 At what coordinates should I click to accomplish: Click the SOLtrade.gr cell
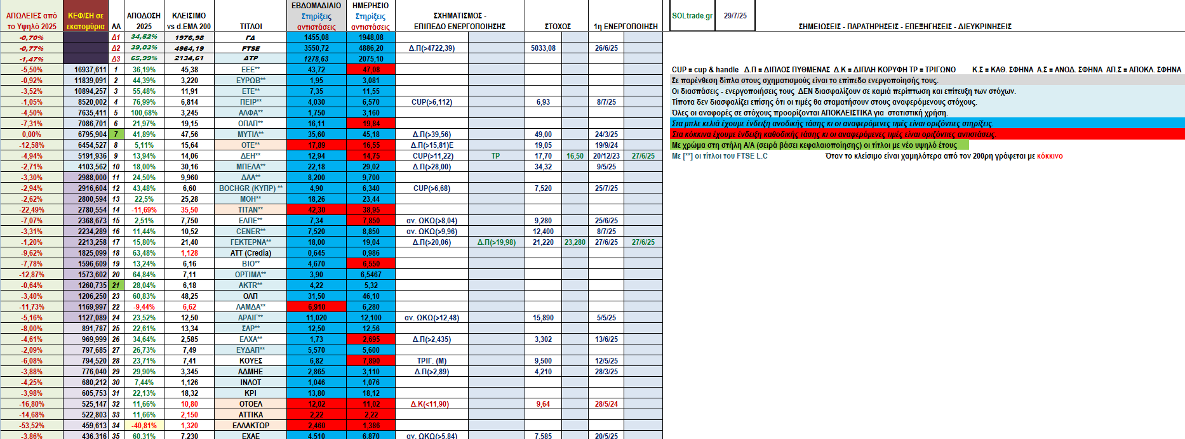[692, 16]
